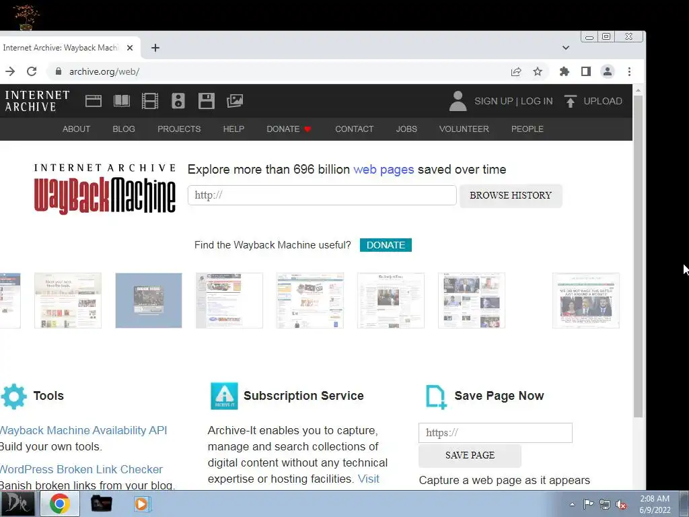Open the JOBS menu item
Viewport: 689px width, 517px height.
click(406, 129)
